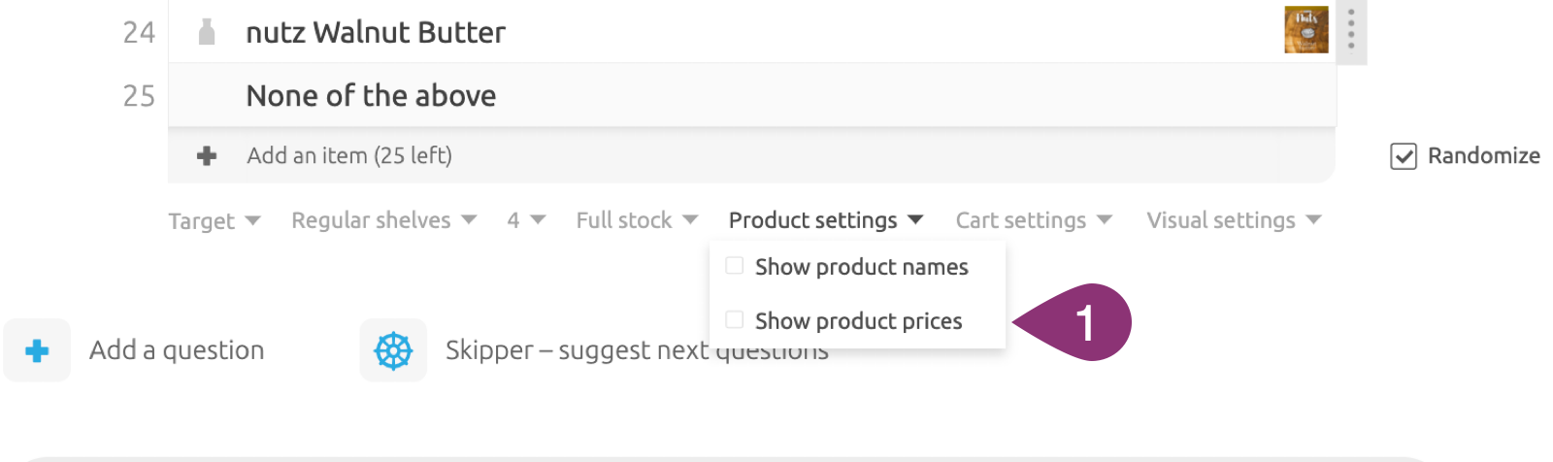Enable Show product names checkbox
This screenshot has width=1553, height=462.
click(x=735, y=266)
